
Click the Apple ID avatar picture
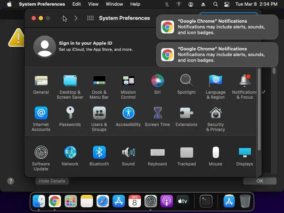45,47
